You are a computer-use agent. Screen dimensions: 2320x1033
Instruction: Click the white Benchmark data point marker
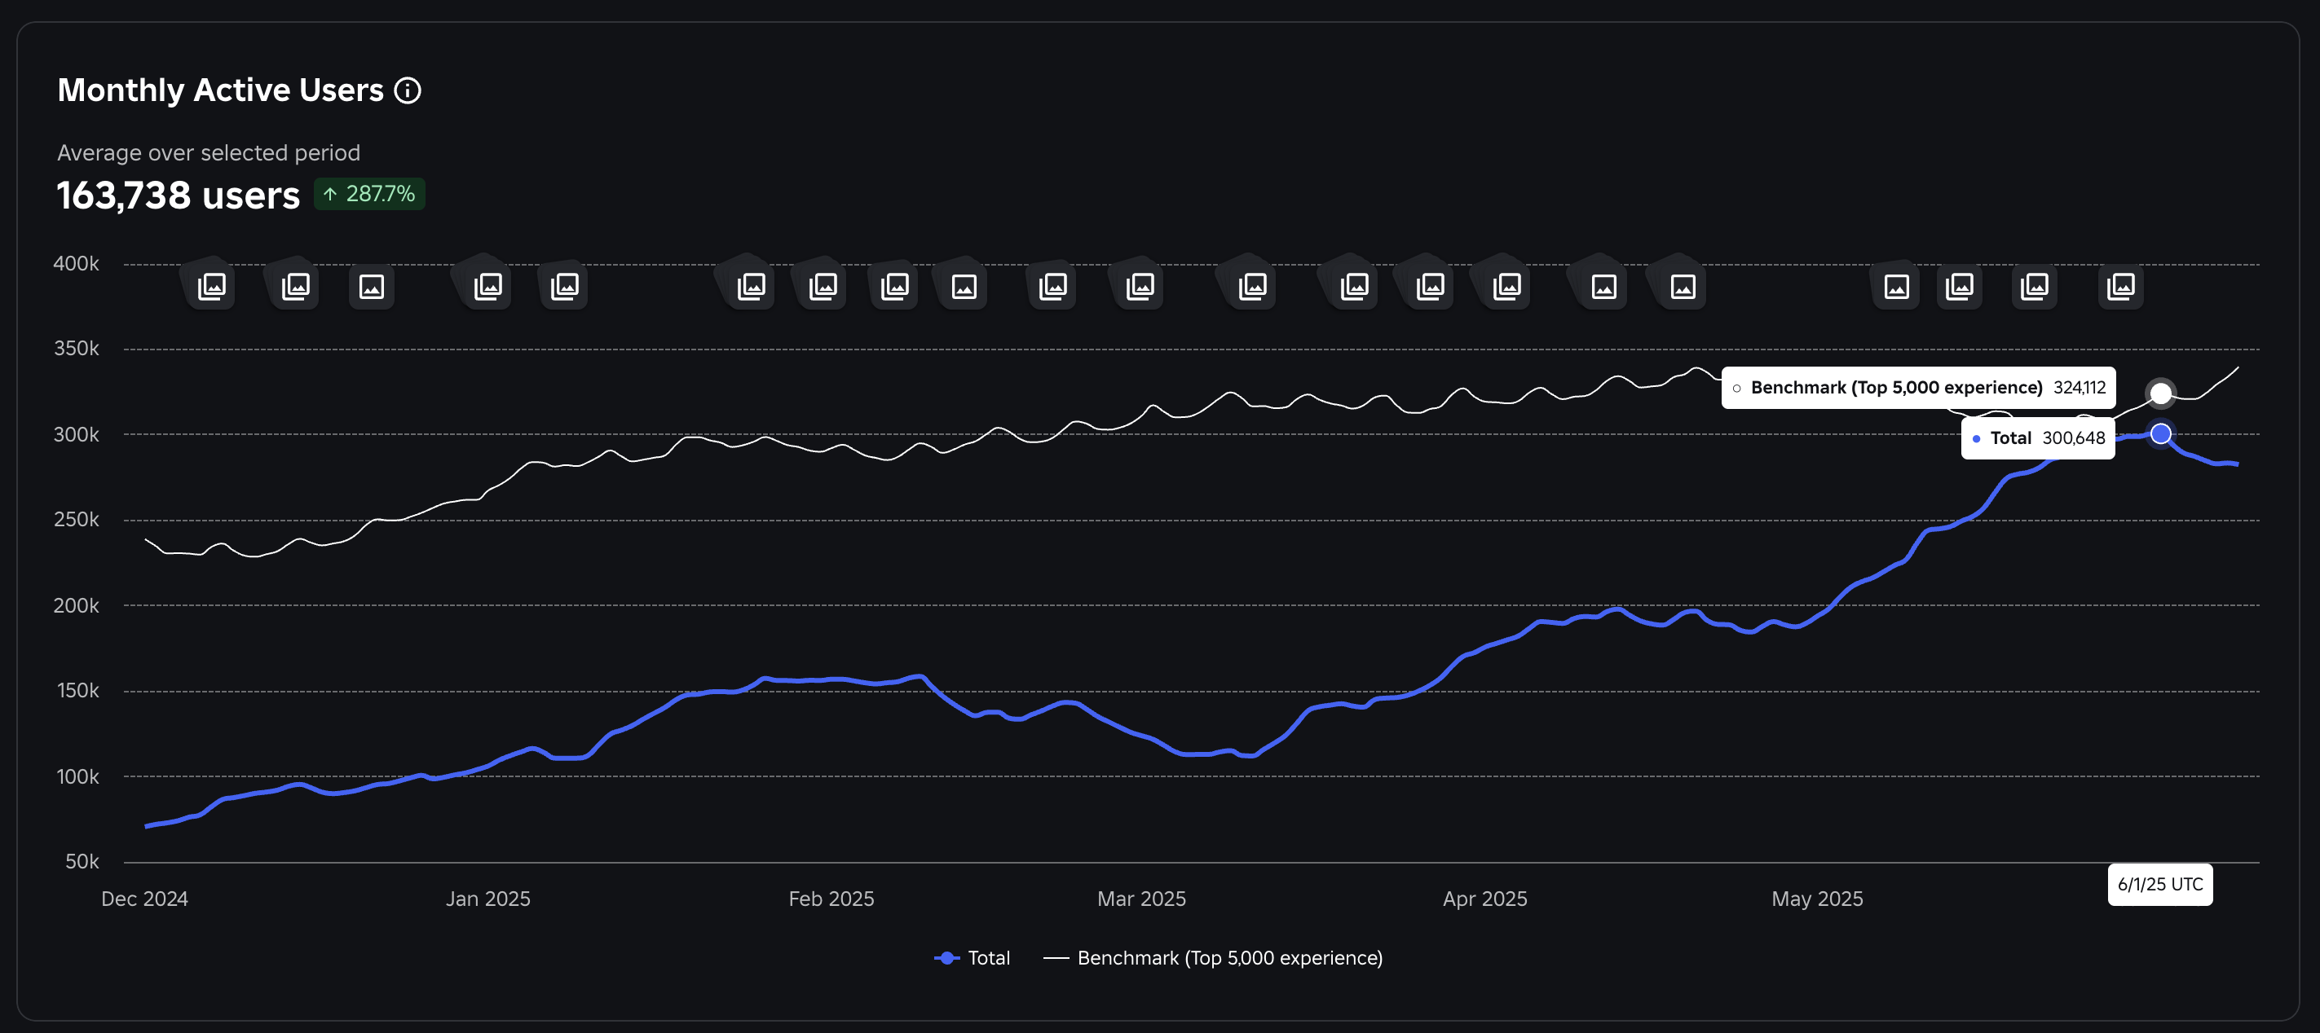tap(2159, 393)
